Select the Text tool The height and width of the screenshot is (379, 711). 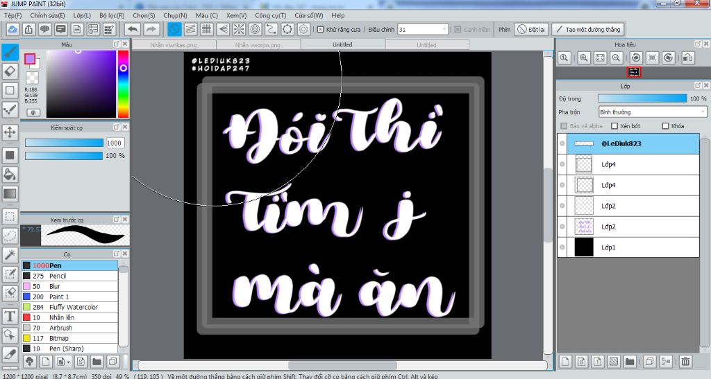(x=10, y=316)
